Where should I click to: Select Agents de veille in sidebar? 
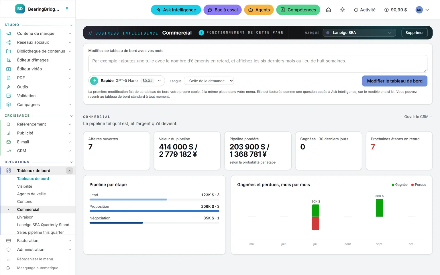[x=32, y=194]
